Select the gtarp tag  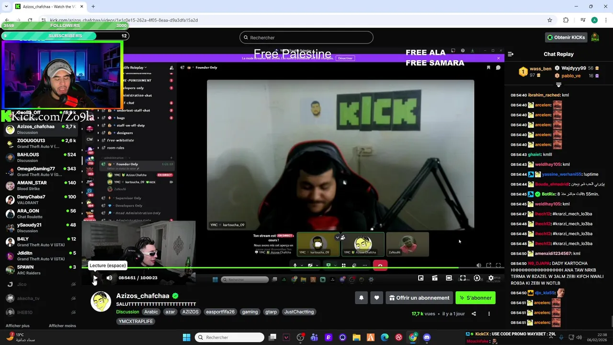coord(271,312)
